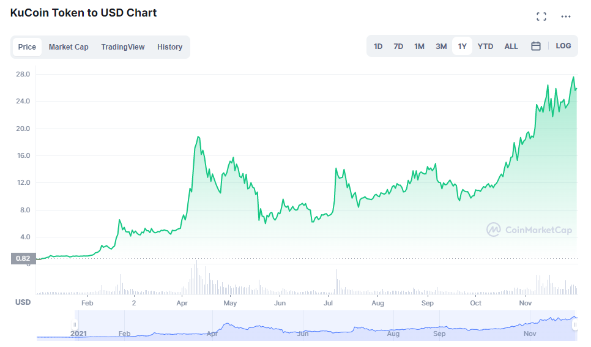Click the 4.0 y-axis value
Screen dimensions: 591x347
tap(25, 237)
